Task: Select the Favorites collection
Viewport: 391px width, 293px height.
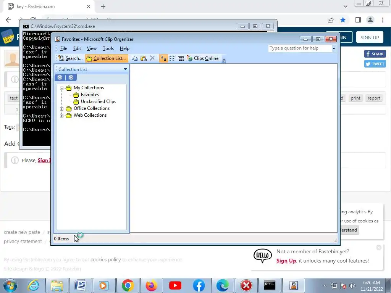Action: pyautogui.click(x=89, y=95)
